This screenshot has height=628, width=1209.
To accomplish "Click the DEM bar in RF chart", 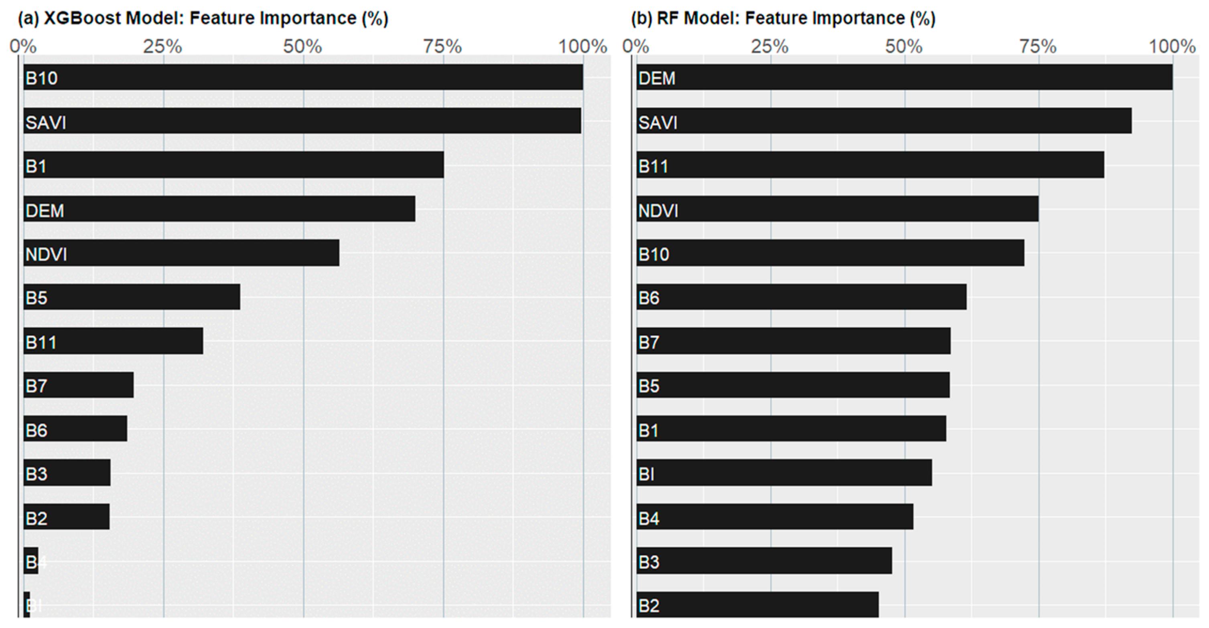I will (x=905, y=77).
